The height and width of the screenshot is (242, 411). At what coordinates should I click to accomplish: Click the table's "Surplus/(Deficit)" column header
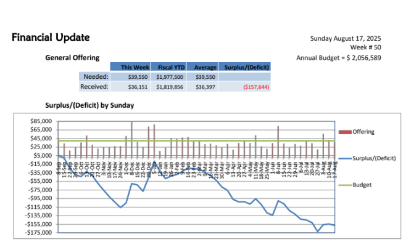pos(244,67)
